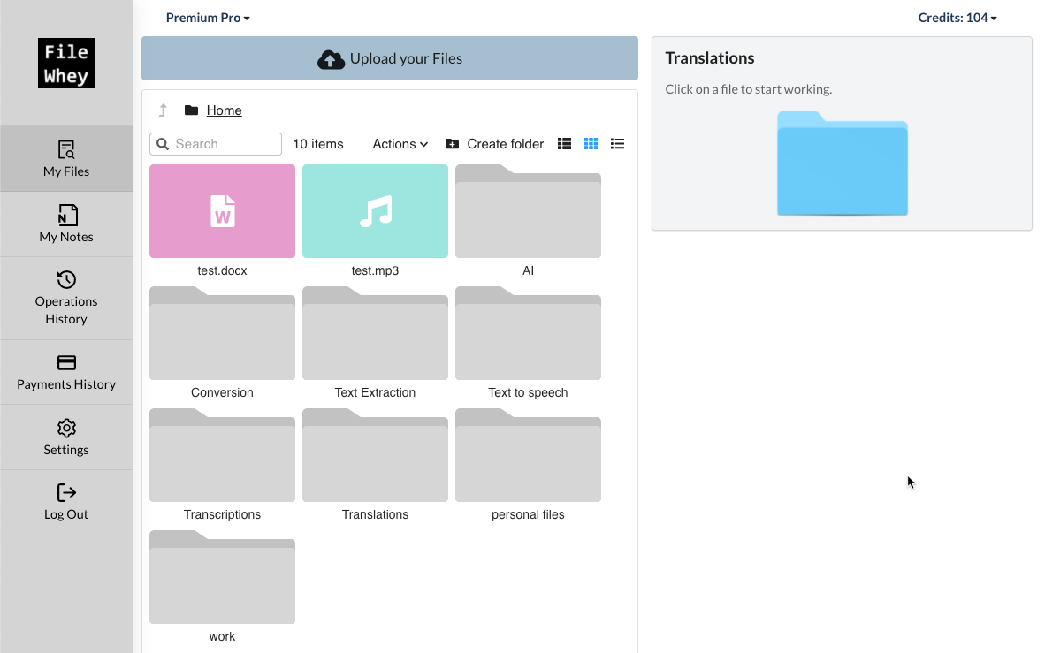Click the folder icon beside Home

[191, 110]
